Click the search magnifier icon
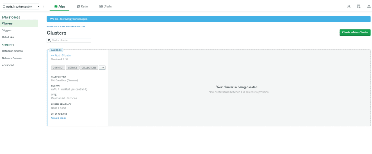The height and width of the screenshot is (154, 372). click(x=49, y=41)
